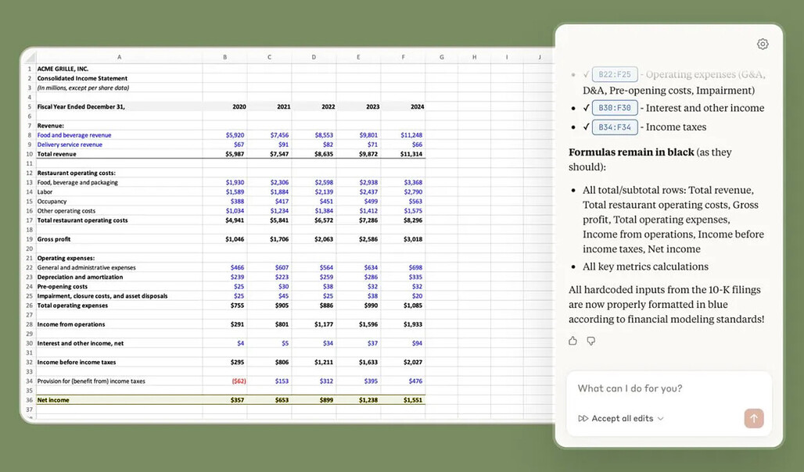Give a thumbs down to the AI response
Screen dimensions: 804x472
click(x=591, y=341)
